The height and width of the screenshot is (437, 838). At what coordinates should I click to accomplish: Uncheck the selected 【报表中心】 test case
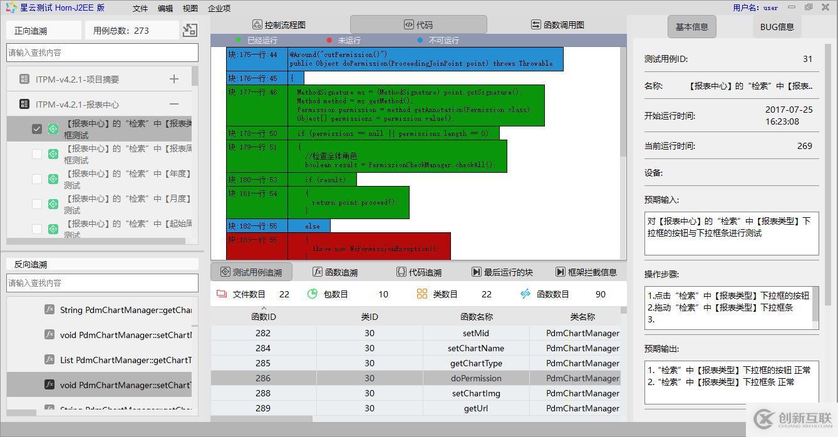click(x=36, y=129)
